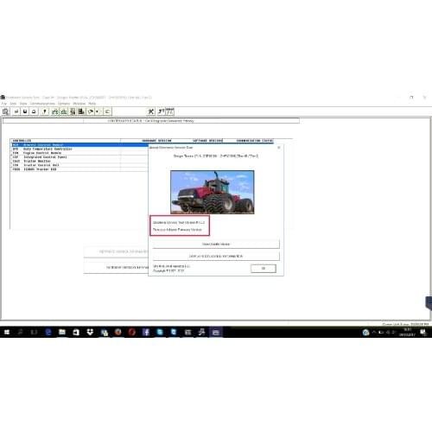Screen dimensions: 432x432
Task: Click the Hardware Version column header
Action: coord(156,141)
